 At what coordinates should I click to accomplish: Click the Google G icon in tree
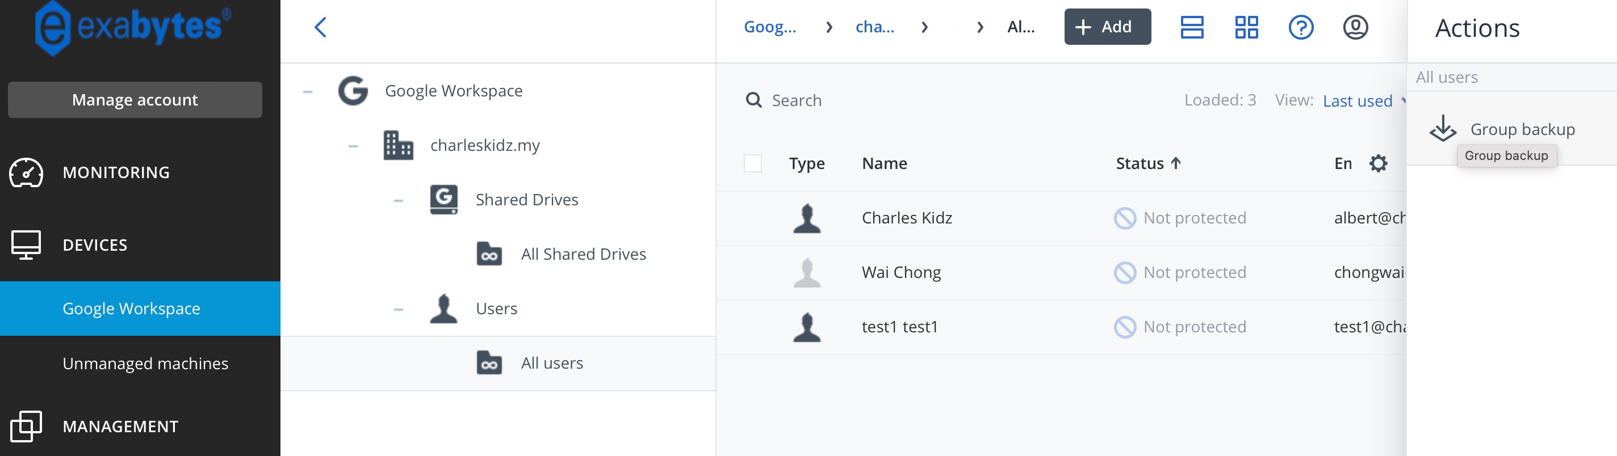[x=353, y=91]
